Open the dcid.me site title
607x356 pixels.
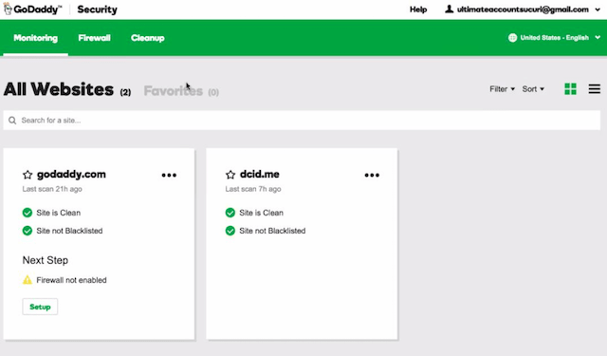(259, 175)
